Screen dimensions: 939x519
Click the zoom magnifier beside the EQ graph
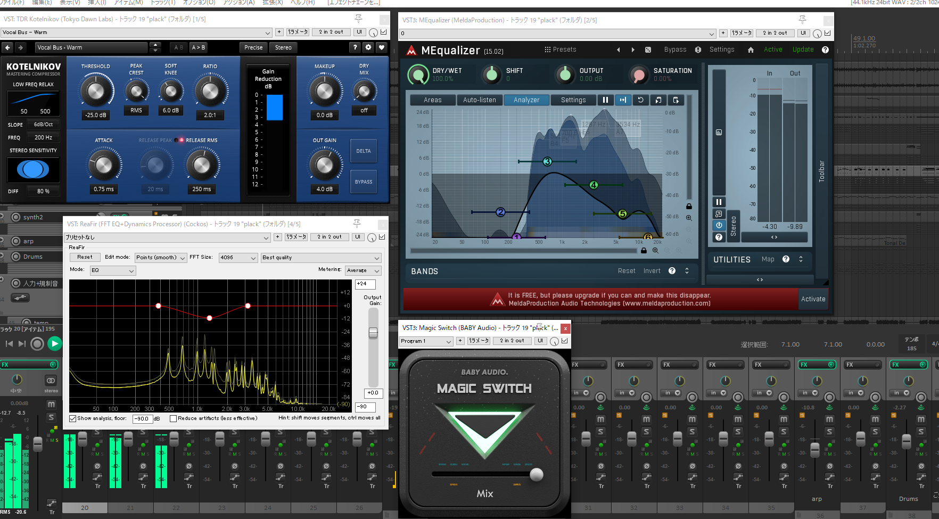click(689, 218)
